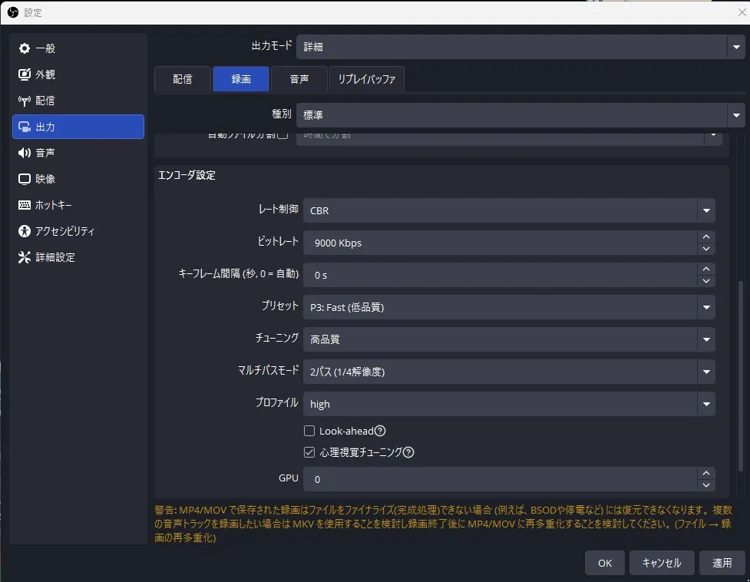The height and width of the screenshot is (582, 750).
Task: Open the 映像 settings category
Action: [78, 179]
